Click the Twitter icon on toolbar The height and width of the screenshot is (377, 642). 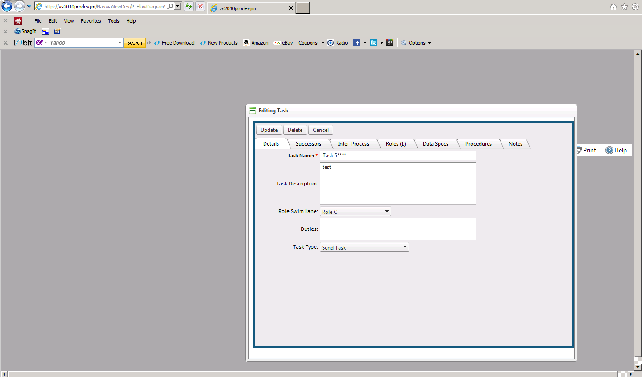[x=373, y=43]
